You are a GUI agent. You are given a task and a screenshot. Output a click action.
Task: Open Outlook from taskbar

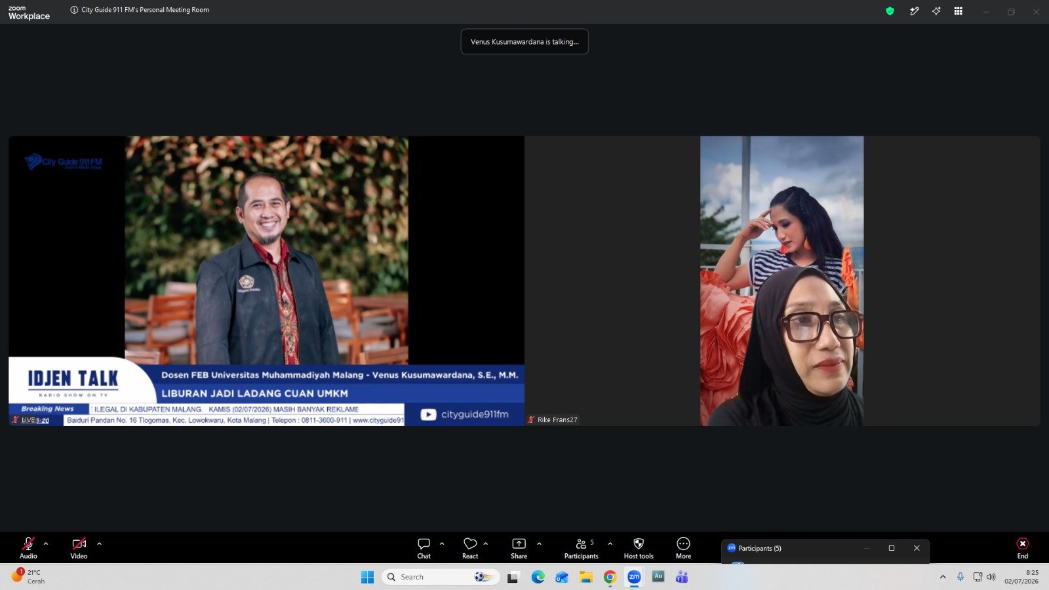click(x=562, y=577)
